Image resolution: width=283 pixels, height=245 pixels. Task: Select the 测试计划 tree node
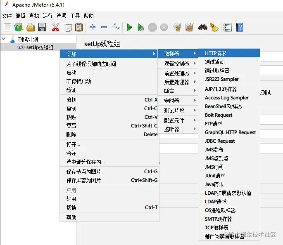click(x=28, y=39)
